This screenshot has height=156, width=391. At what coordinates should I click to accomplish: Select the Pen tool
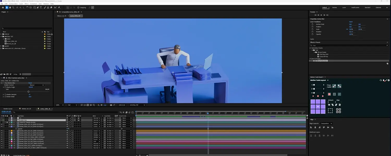(x=38, y=8)
